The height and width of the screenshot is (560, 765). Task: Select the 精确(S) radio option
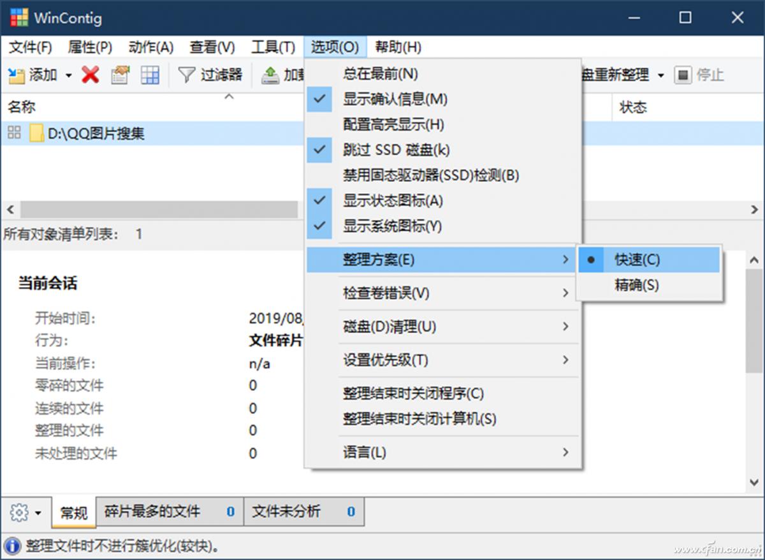pos(649,285)
